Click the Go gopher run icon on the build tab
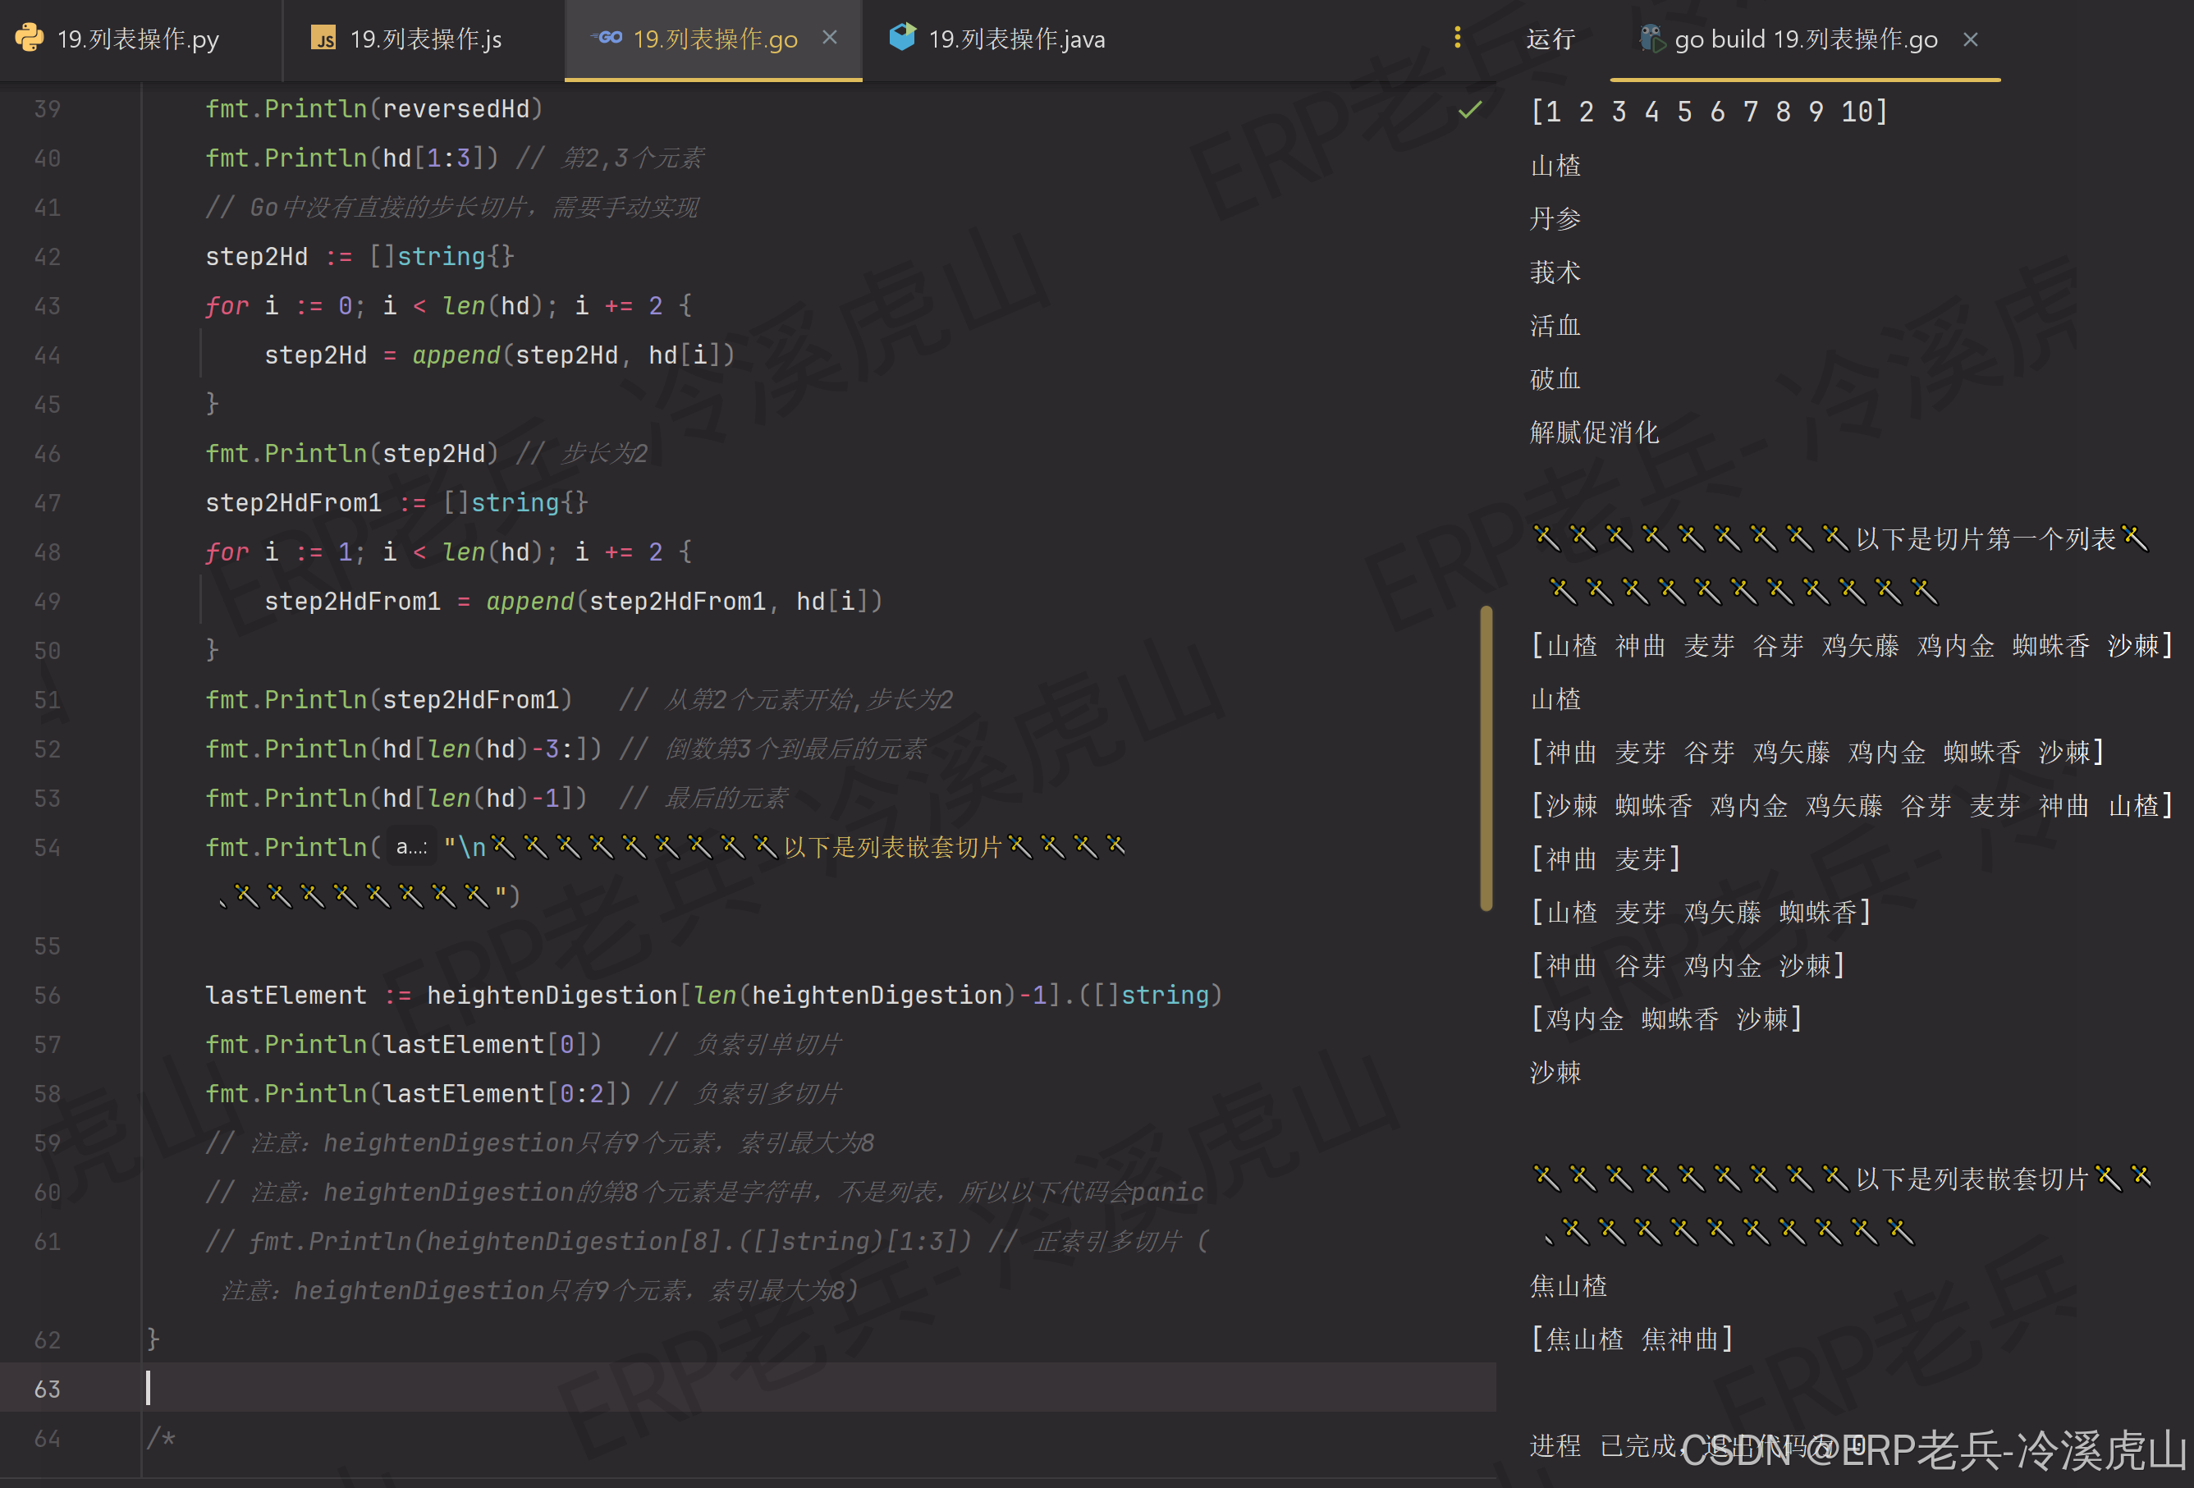The height and width of the screenshot is (1488, 2194). click(x=1651, y=39)
